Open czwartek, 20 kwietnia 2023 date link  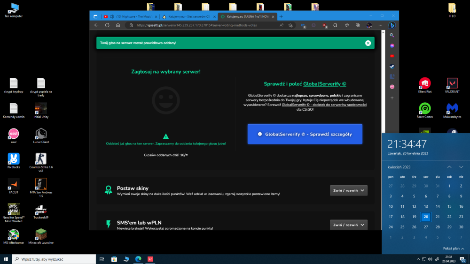tap(407, 153)
